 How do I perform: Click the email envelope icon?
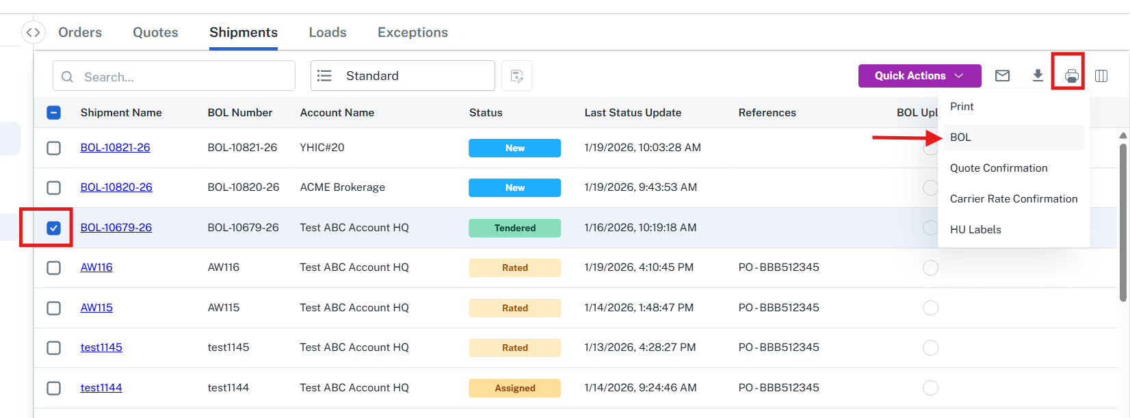(x=1002, y=76)
